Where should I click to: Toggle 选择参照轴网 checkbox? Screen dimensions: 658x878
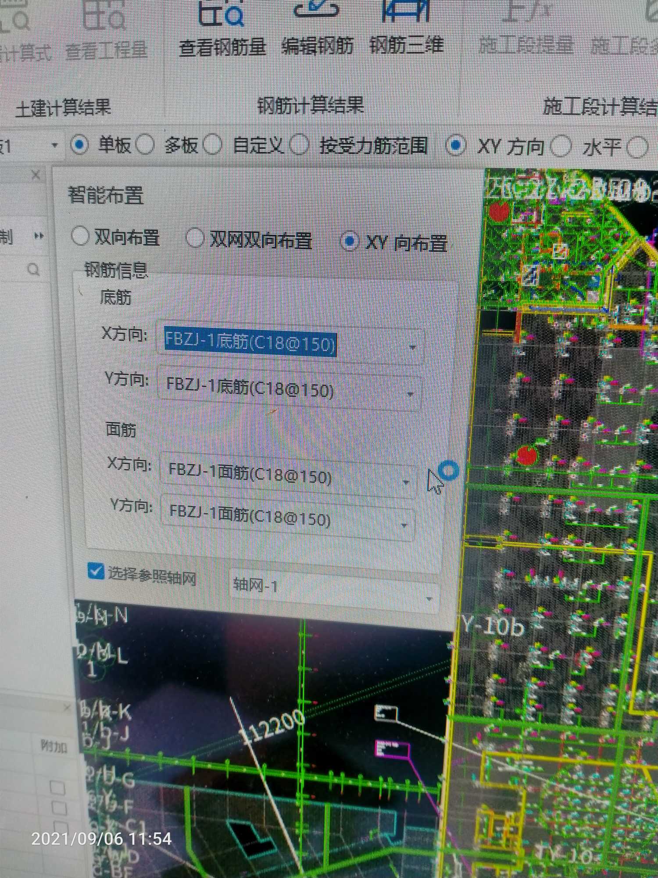point(95,571)
